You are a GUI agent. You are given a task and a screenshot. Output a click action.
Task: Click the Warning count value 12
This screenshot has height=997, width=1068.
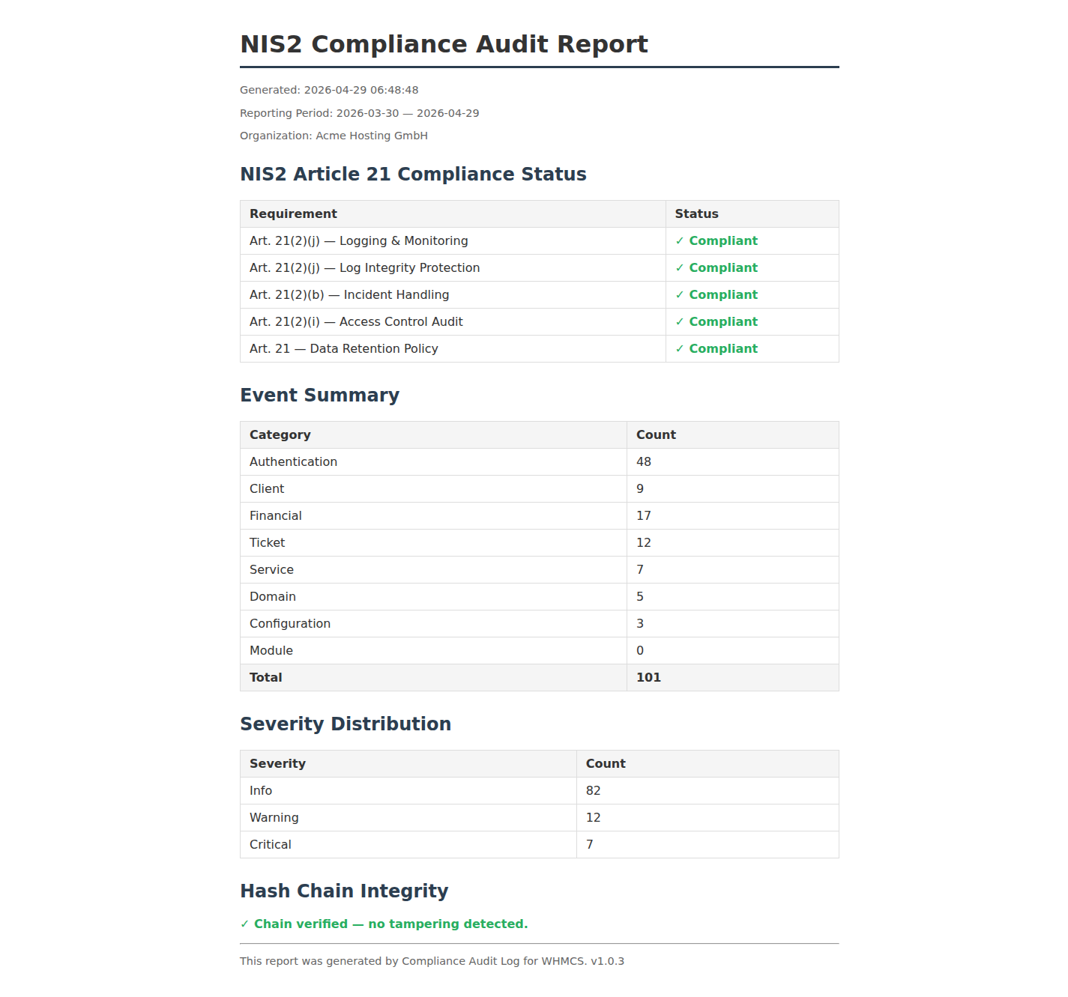coord(593,818)
